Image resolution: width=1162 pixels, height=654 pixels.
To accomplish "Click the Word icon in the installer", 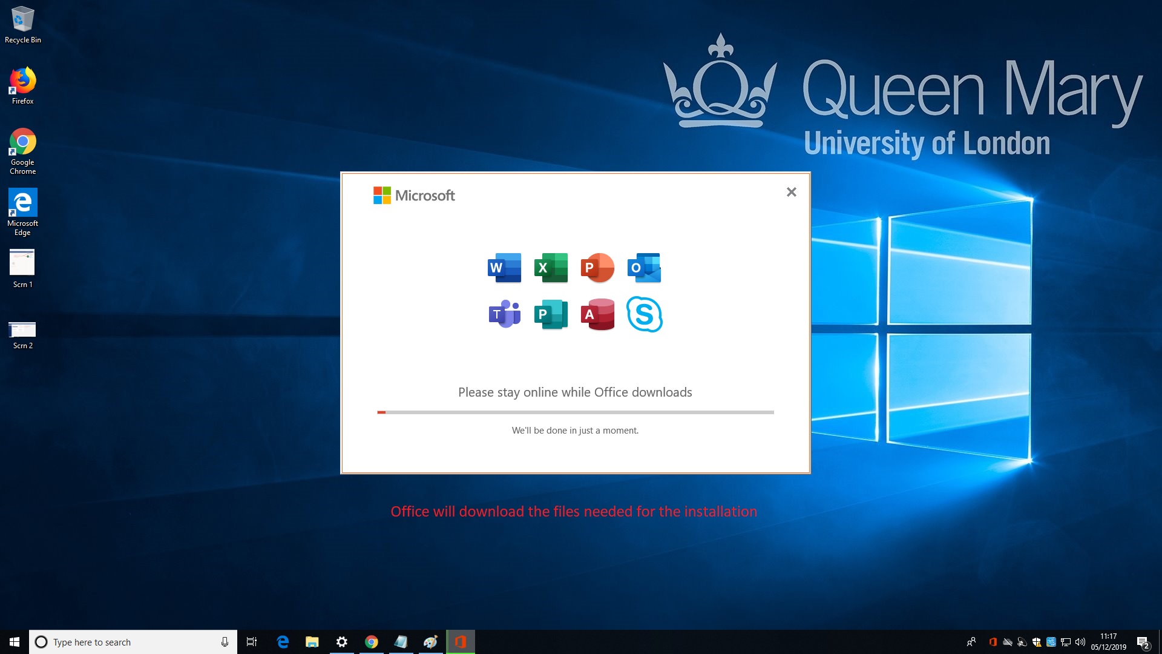I will pos(504,268).
